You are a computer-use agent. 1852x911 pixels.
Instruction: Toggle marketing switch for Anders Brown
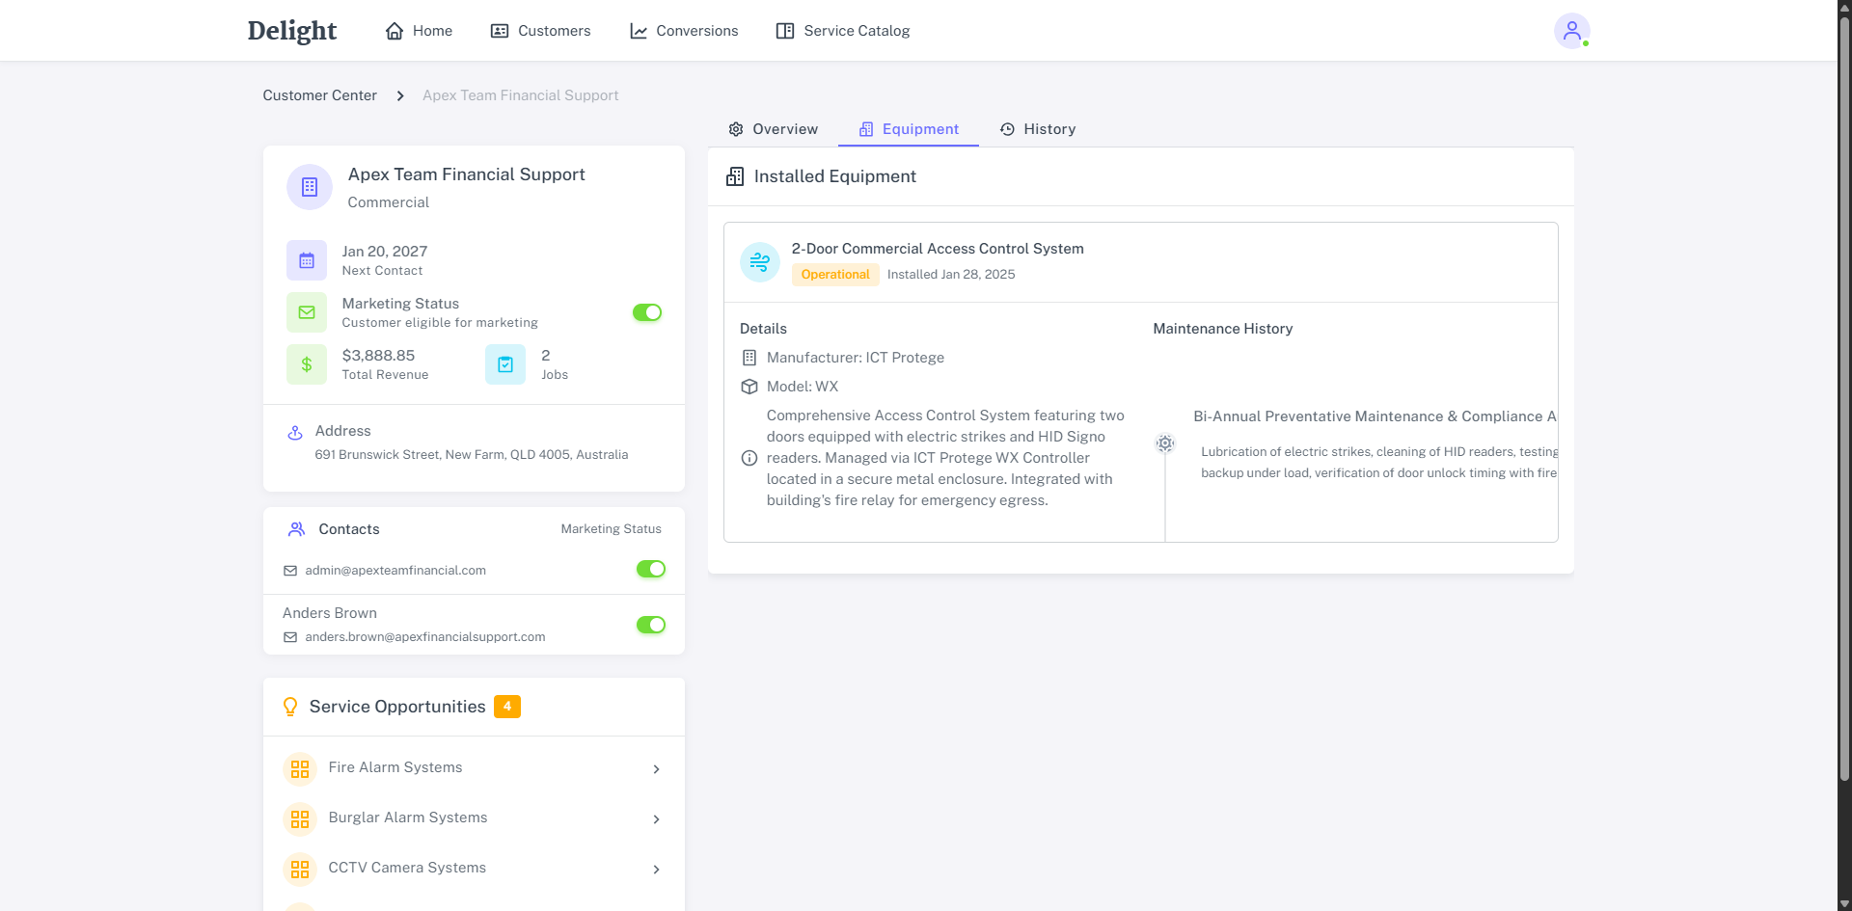pos(651,625)
